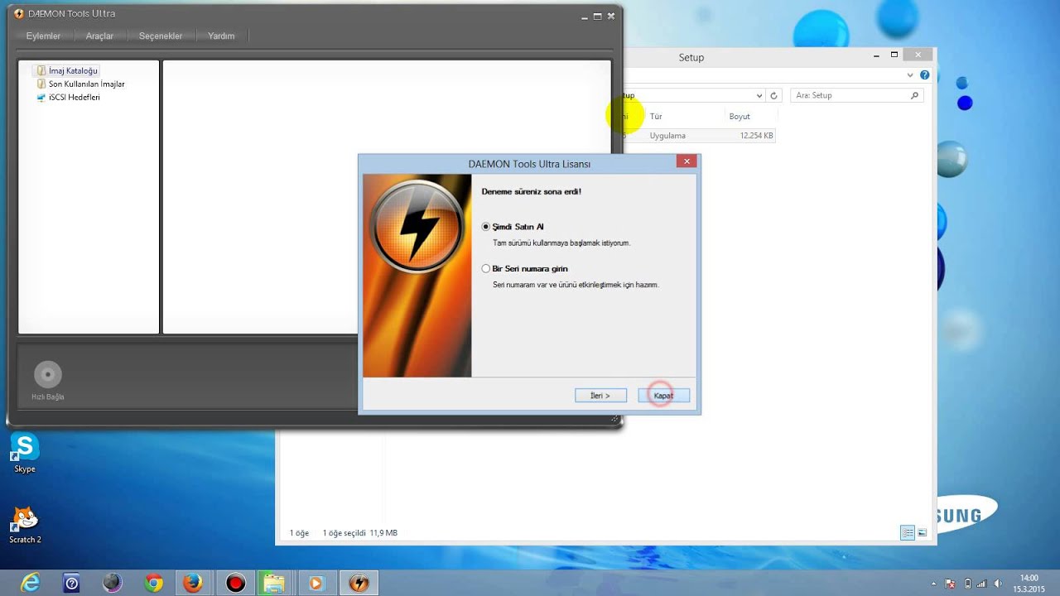Launch Internet Explorer from the taskbar
This screenshot has width=1060, height=596.
(30, 583)
